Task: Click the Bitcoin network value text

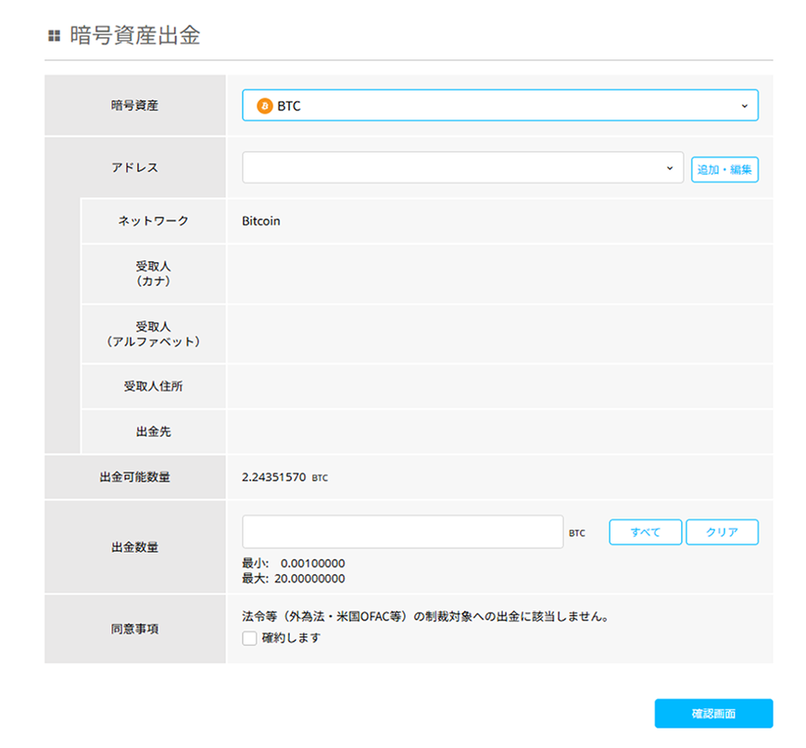Action: 261,221
